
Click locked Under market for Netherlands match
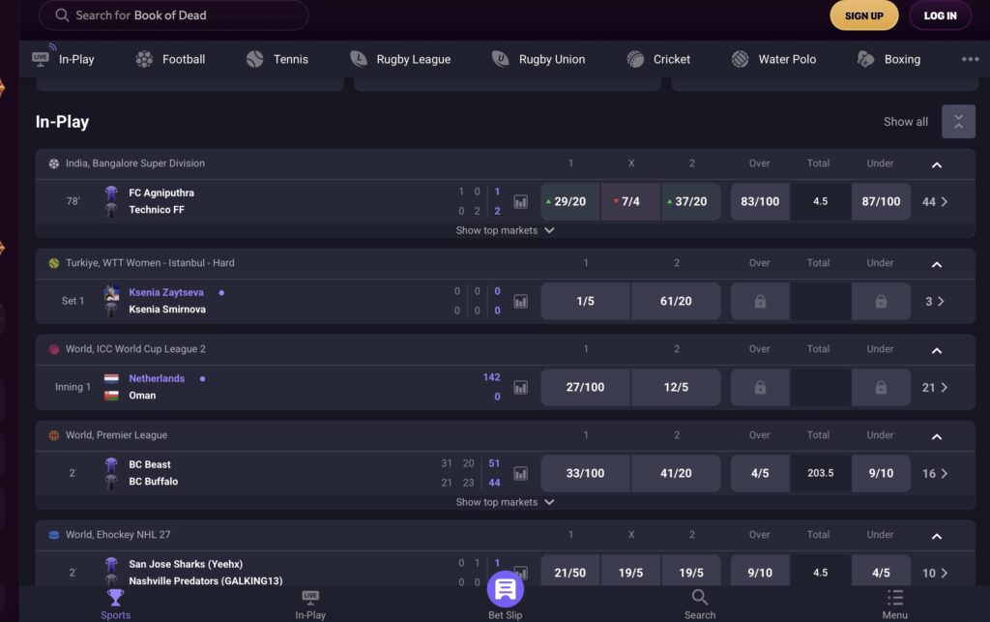pos(881,387)
